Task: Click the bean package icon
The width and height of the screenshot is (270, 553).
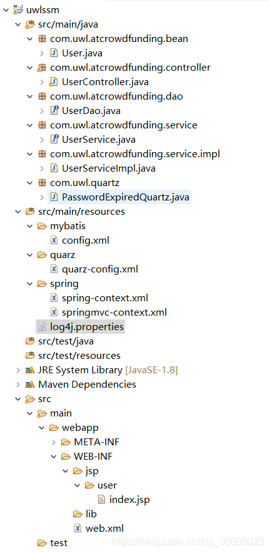Action: pos(42,39)
